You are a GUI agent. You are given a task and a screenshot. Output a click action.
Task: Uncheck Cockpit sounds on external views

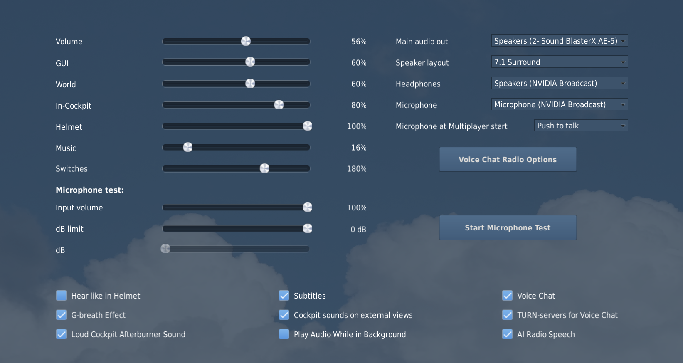click(x=284, y=315)
